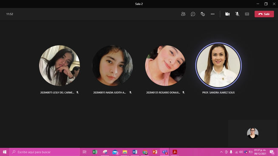Click the name 202840015 NADIA JUDITH A...
The image size is (278, 156).
click(x=109, y=92)
